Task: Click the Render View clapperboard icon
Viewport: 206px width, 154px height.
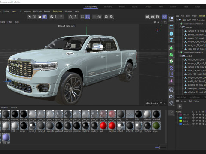Action: click(147, 17)
